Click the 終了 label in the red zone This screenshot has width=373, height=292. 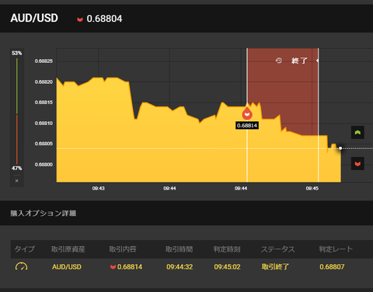tap(299, 61)
